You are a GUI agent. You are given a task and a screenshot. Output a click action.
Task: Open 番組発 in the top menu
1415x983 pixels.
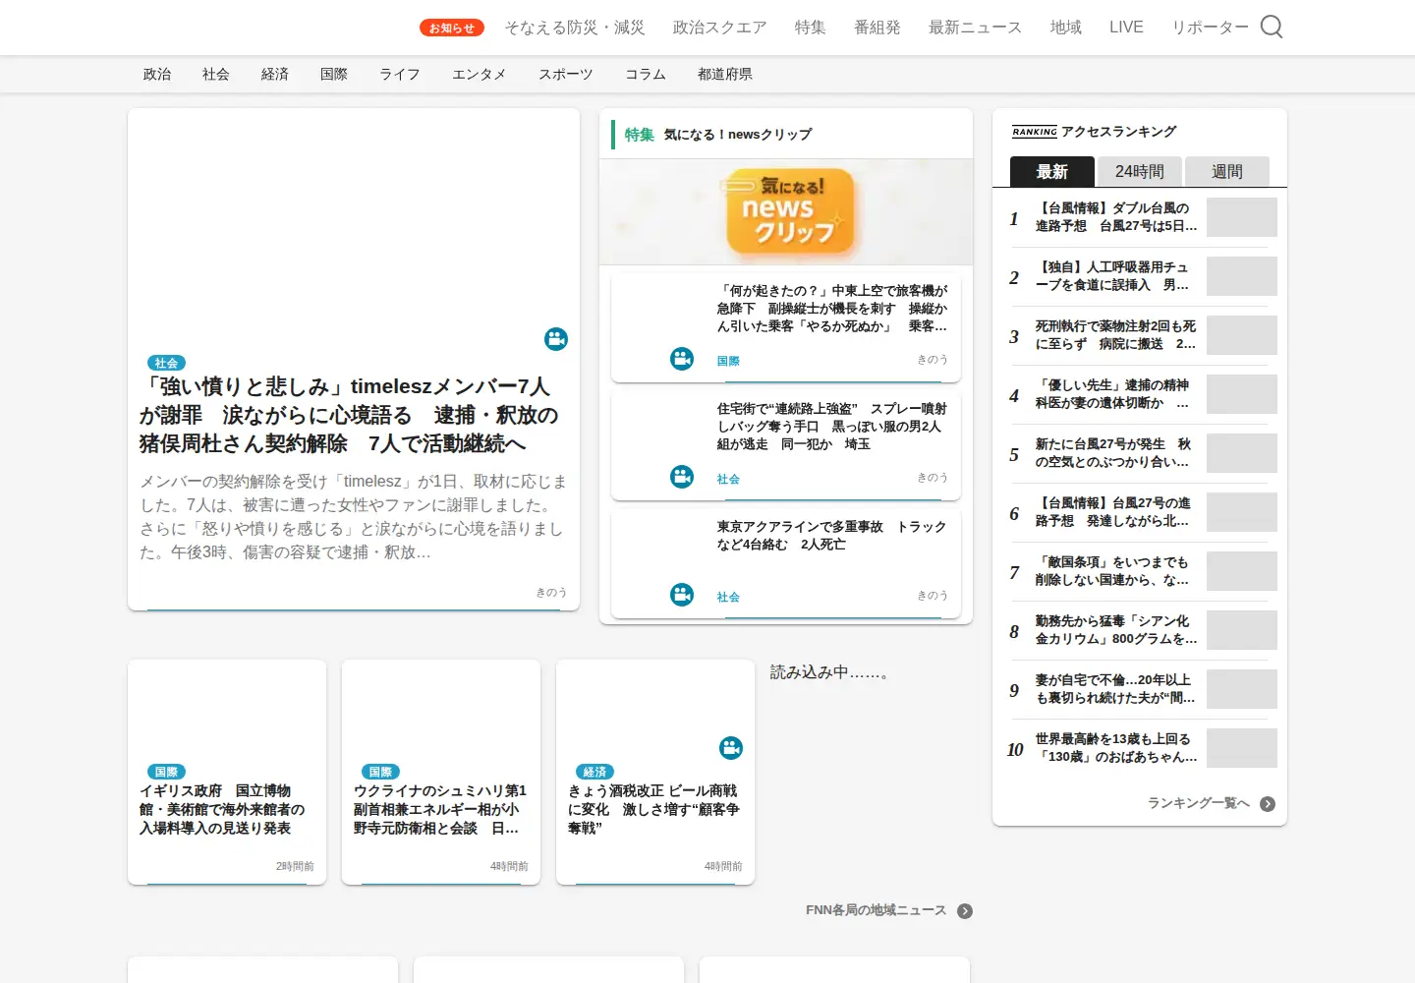[x=877, y=28]
